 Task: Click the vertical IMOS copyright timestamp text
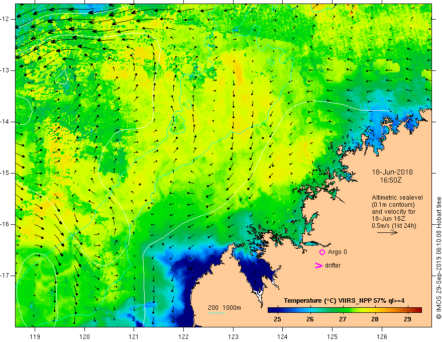[438, 258]
